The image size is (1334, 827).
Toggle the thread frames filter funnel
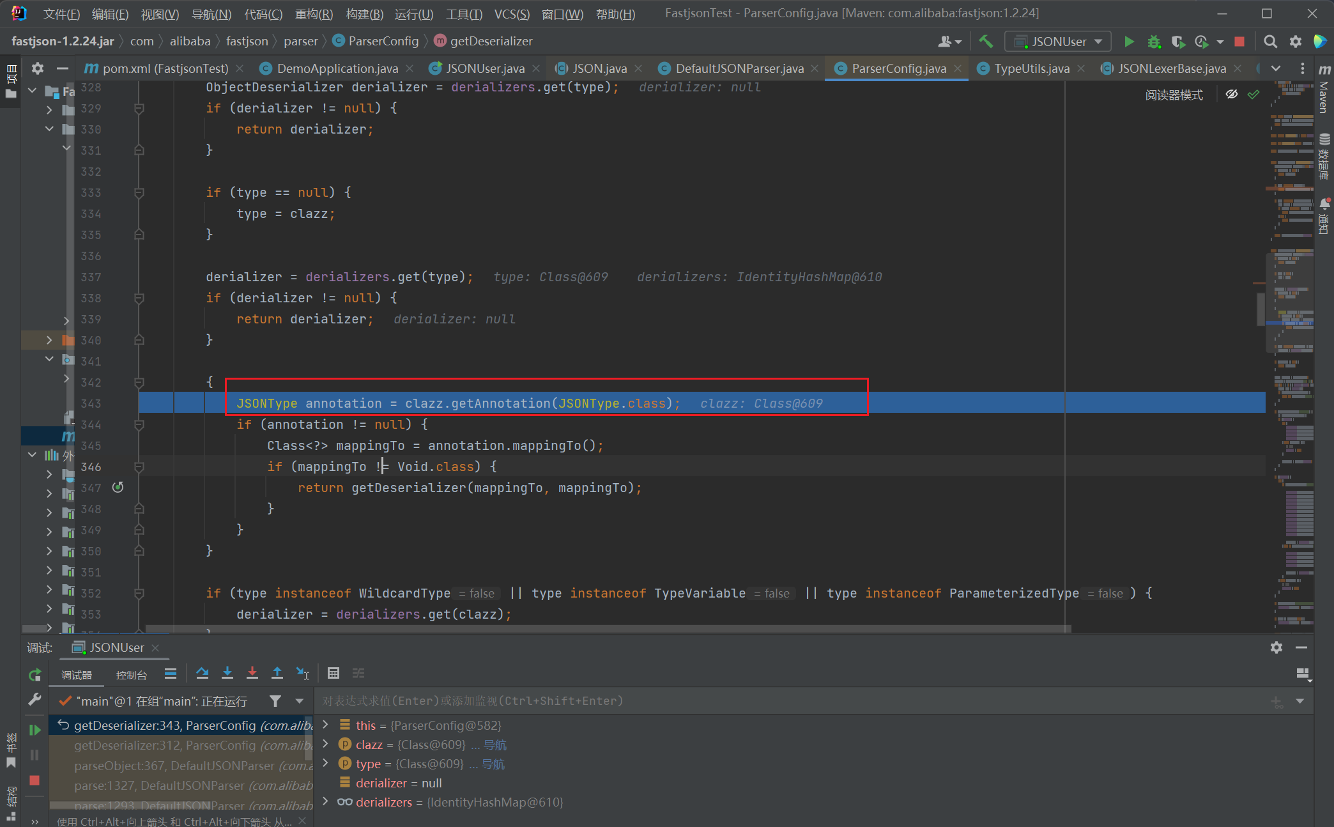click(x=275, y=701)
